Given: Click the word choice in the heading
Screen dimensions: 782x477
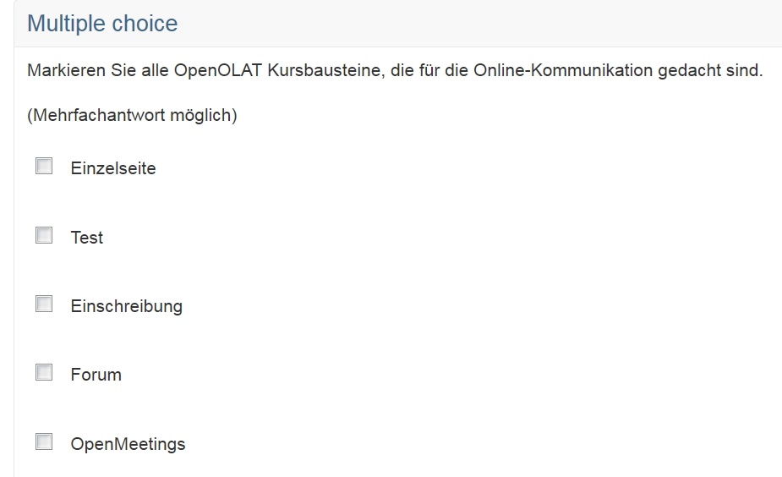Looking at the screenshot, I should coord(141,24).
